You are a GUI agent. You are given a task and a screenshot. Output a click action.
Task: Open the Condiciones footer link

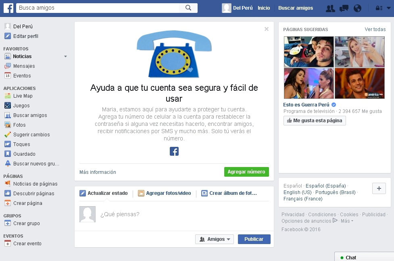(322, 215)
